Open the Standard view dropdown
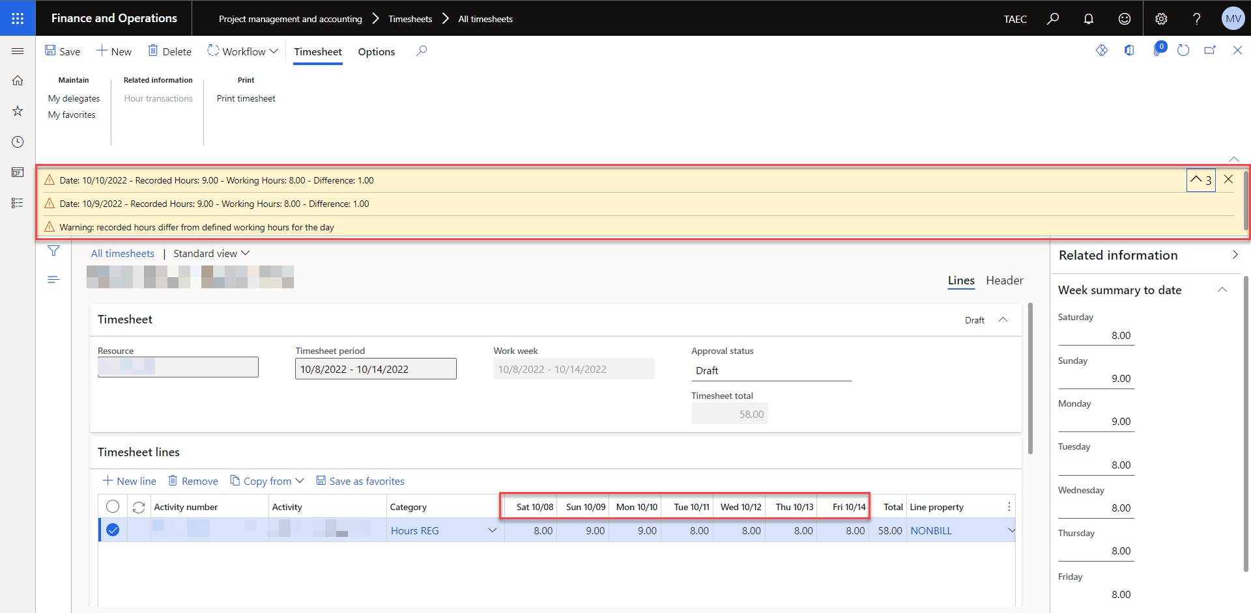The width and height of the screenshot is (1251, 613). pos(212,253)
